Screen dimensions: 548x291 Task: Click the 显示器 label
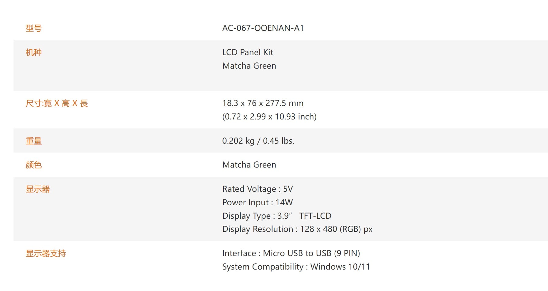click(x=38, y=189)
